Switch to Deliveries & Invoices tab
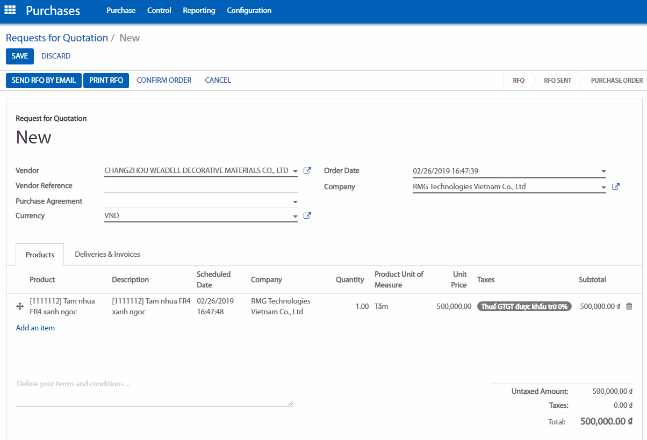647x440 pixels. click(x=107, y=254)
